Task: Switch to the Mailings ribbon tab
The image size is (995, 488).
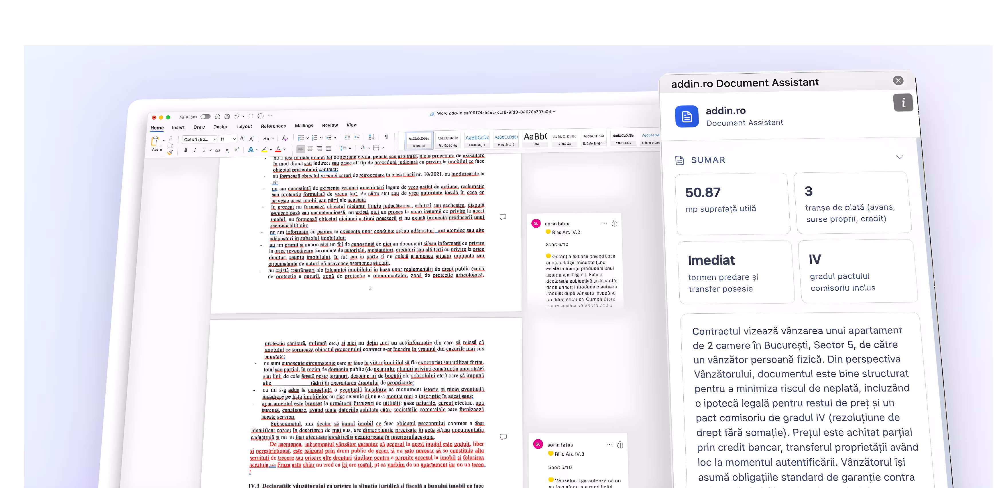Action: pyautogui.click(x=304, y=125)
